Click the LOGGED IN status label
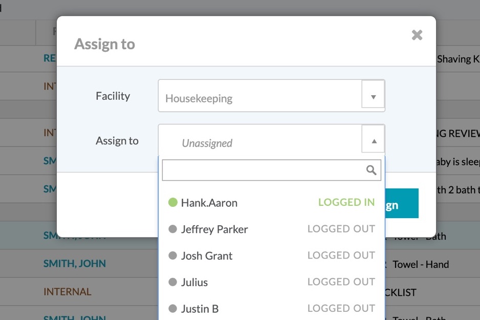This screenshot has width=480, height=320. pos(346,202)
